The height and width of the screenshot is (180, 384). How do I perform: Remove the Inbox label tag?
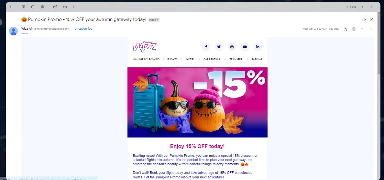tap(158, 20)
